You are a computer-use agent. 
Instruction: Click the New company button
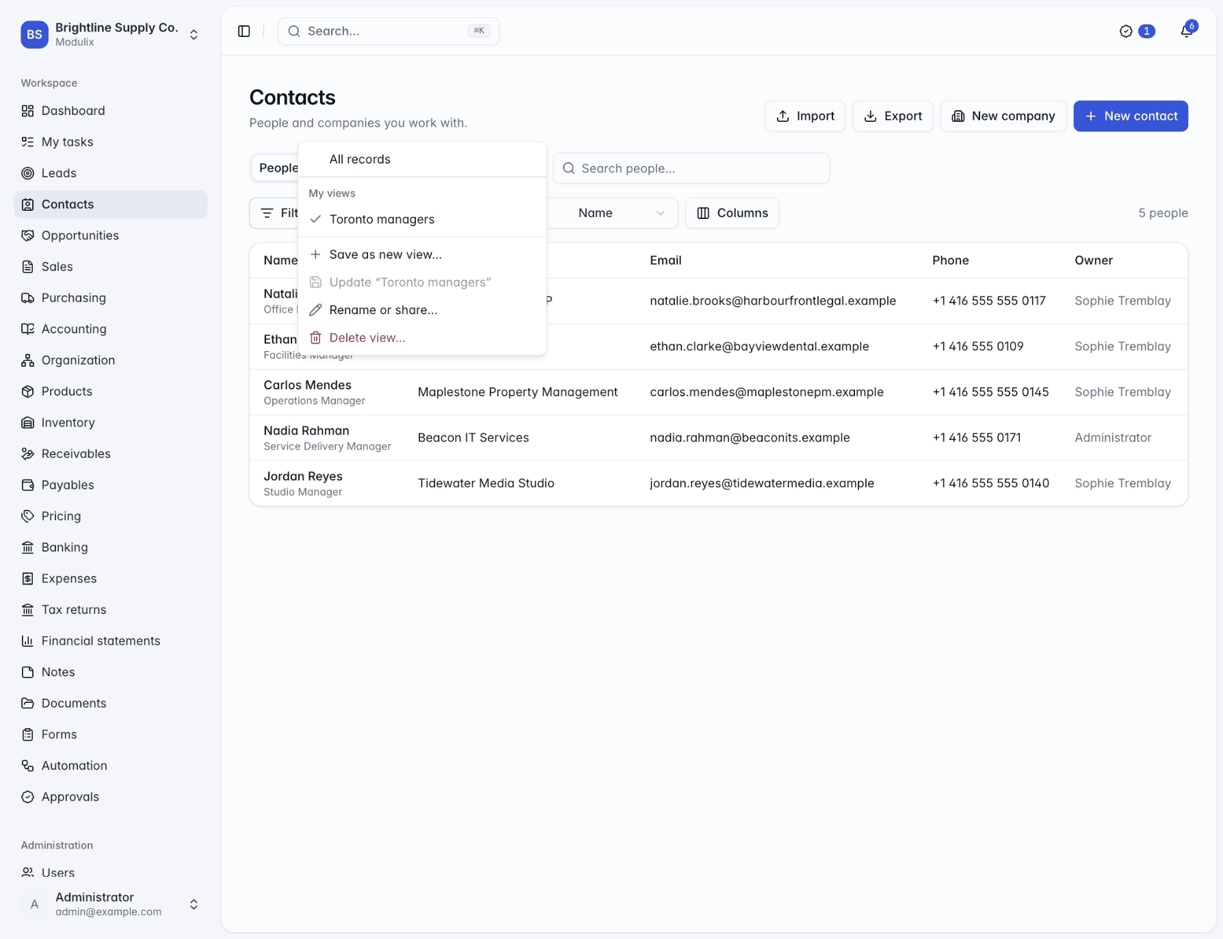1003,116
